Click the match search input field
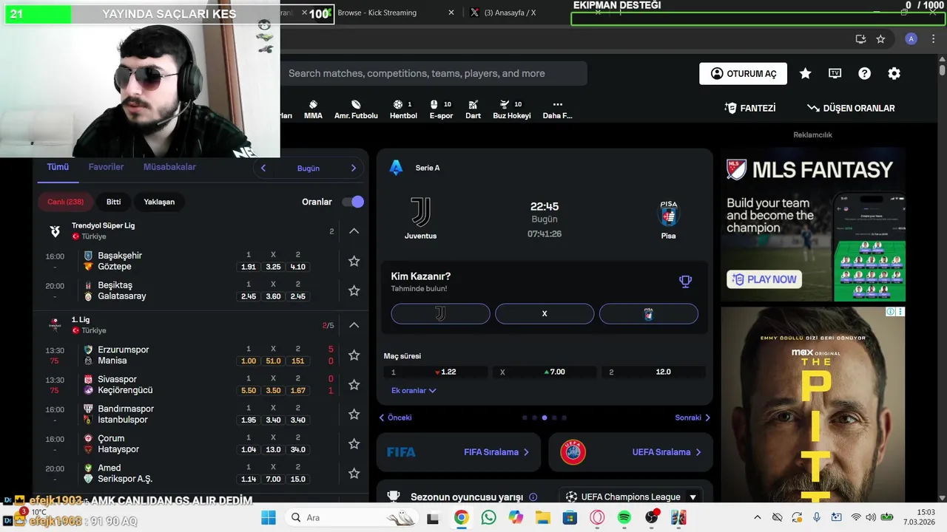Viewport: 947px width, 532px height. 434,73
